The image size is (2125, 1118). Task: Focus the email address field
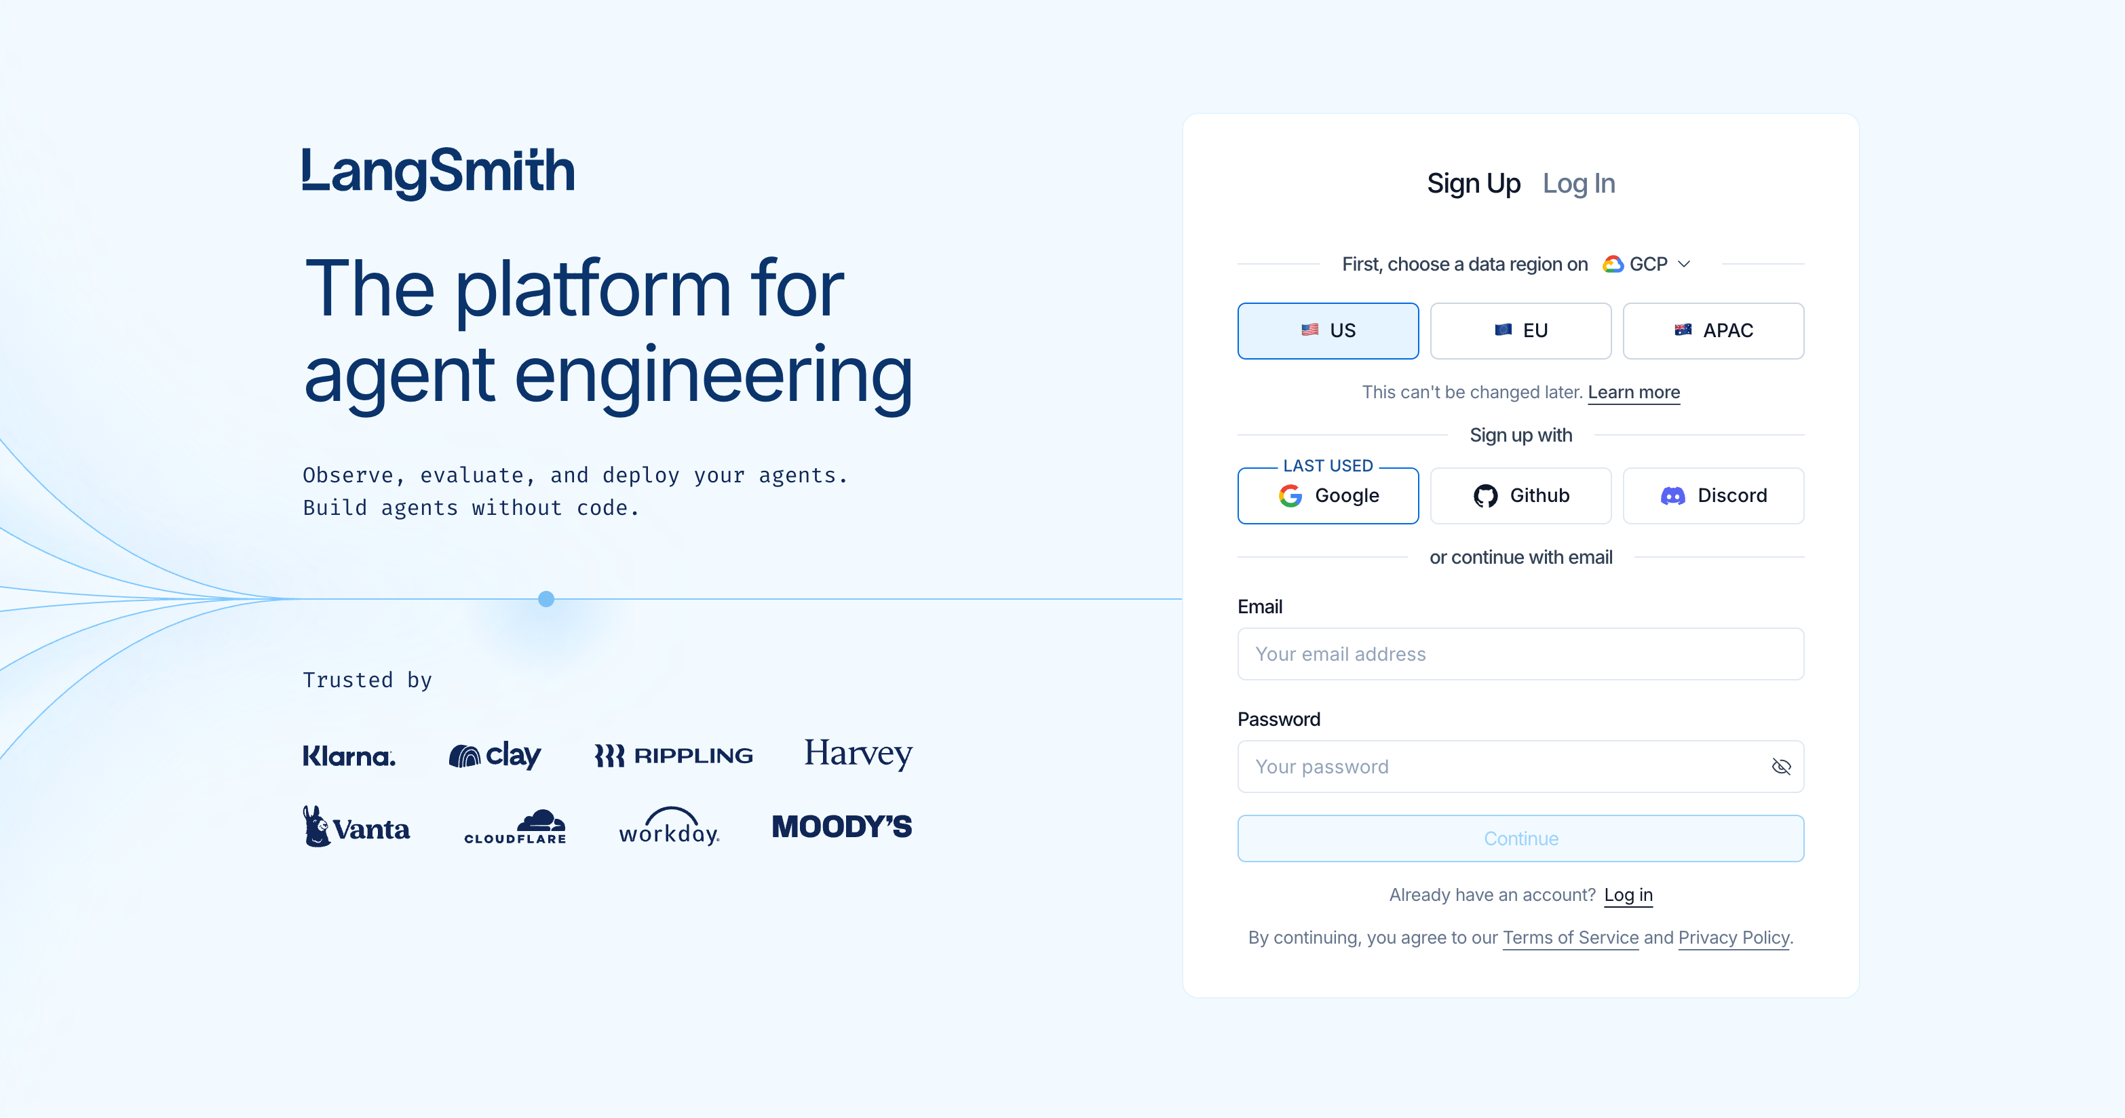(x=1520, y=654)
